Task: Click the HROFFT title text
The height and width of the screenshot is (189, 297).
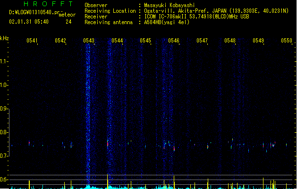Action: click(48, 4)
